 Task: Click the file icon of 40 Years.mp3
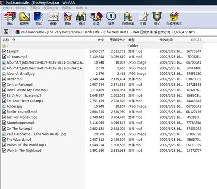[4, 57]
